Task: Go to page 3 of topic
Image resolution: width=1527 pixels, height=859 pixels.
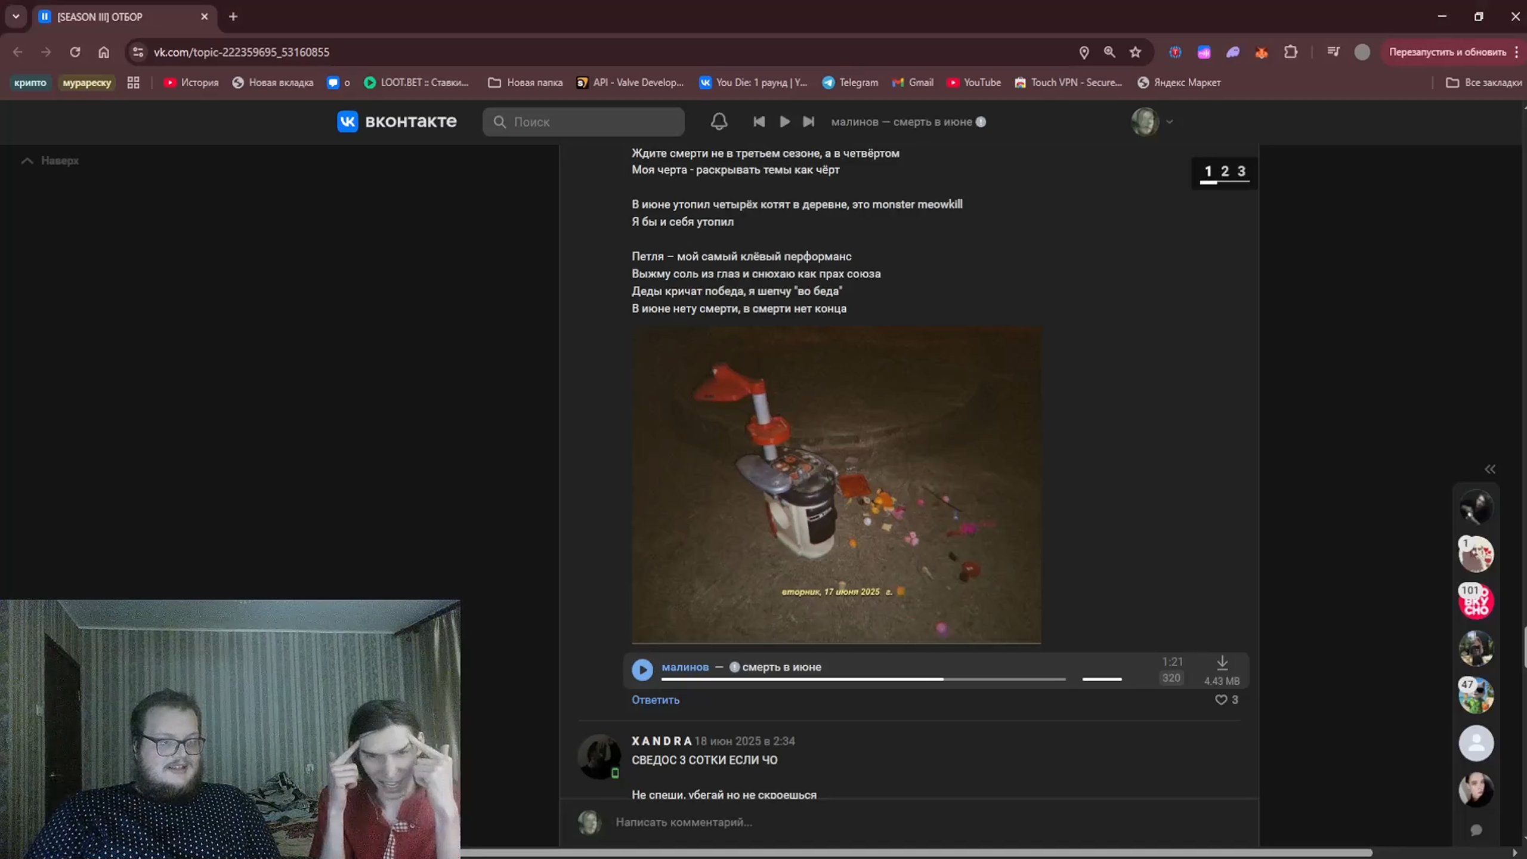Action: (1241, 171)
